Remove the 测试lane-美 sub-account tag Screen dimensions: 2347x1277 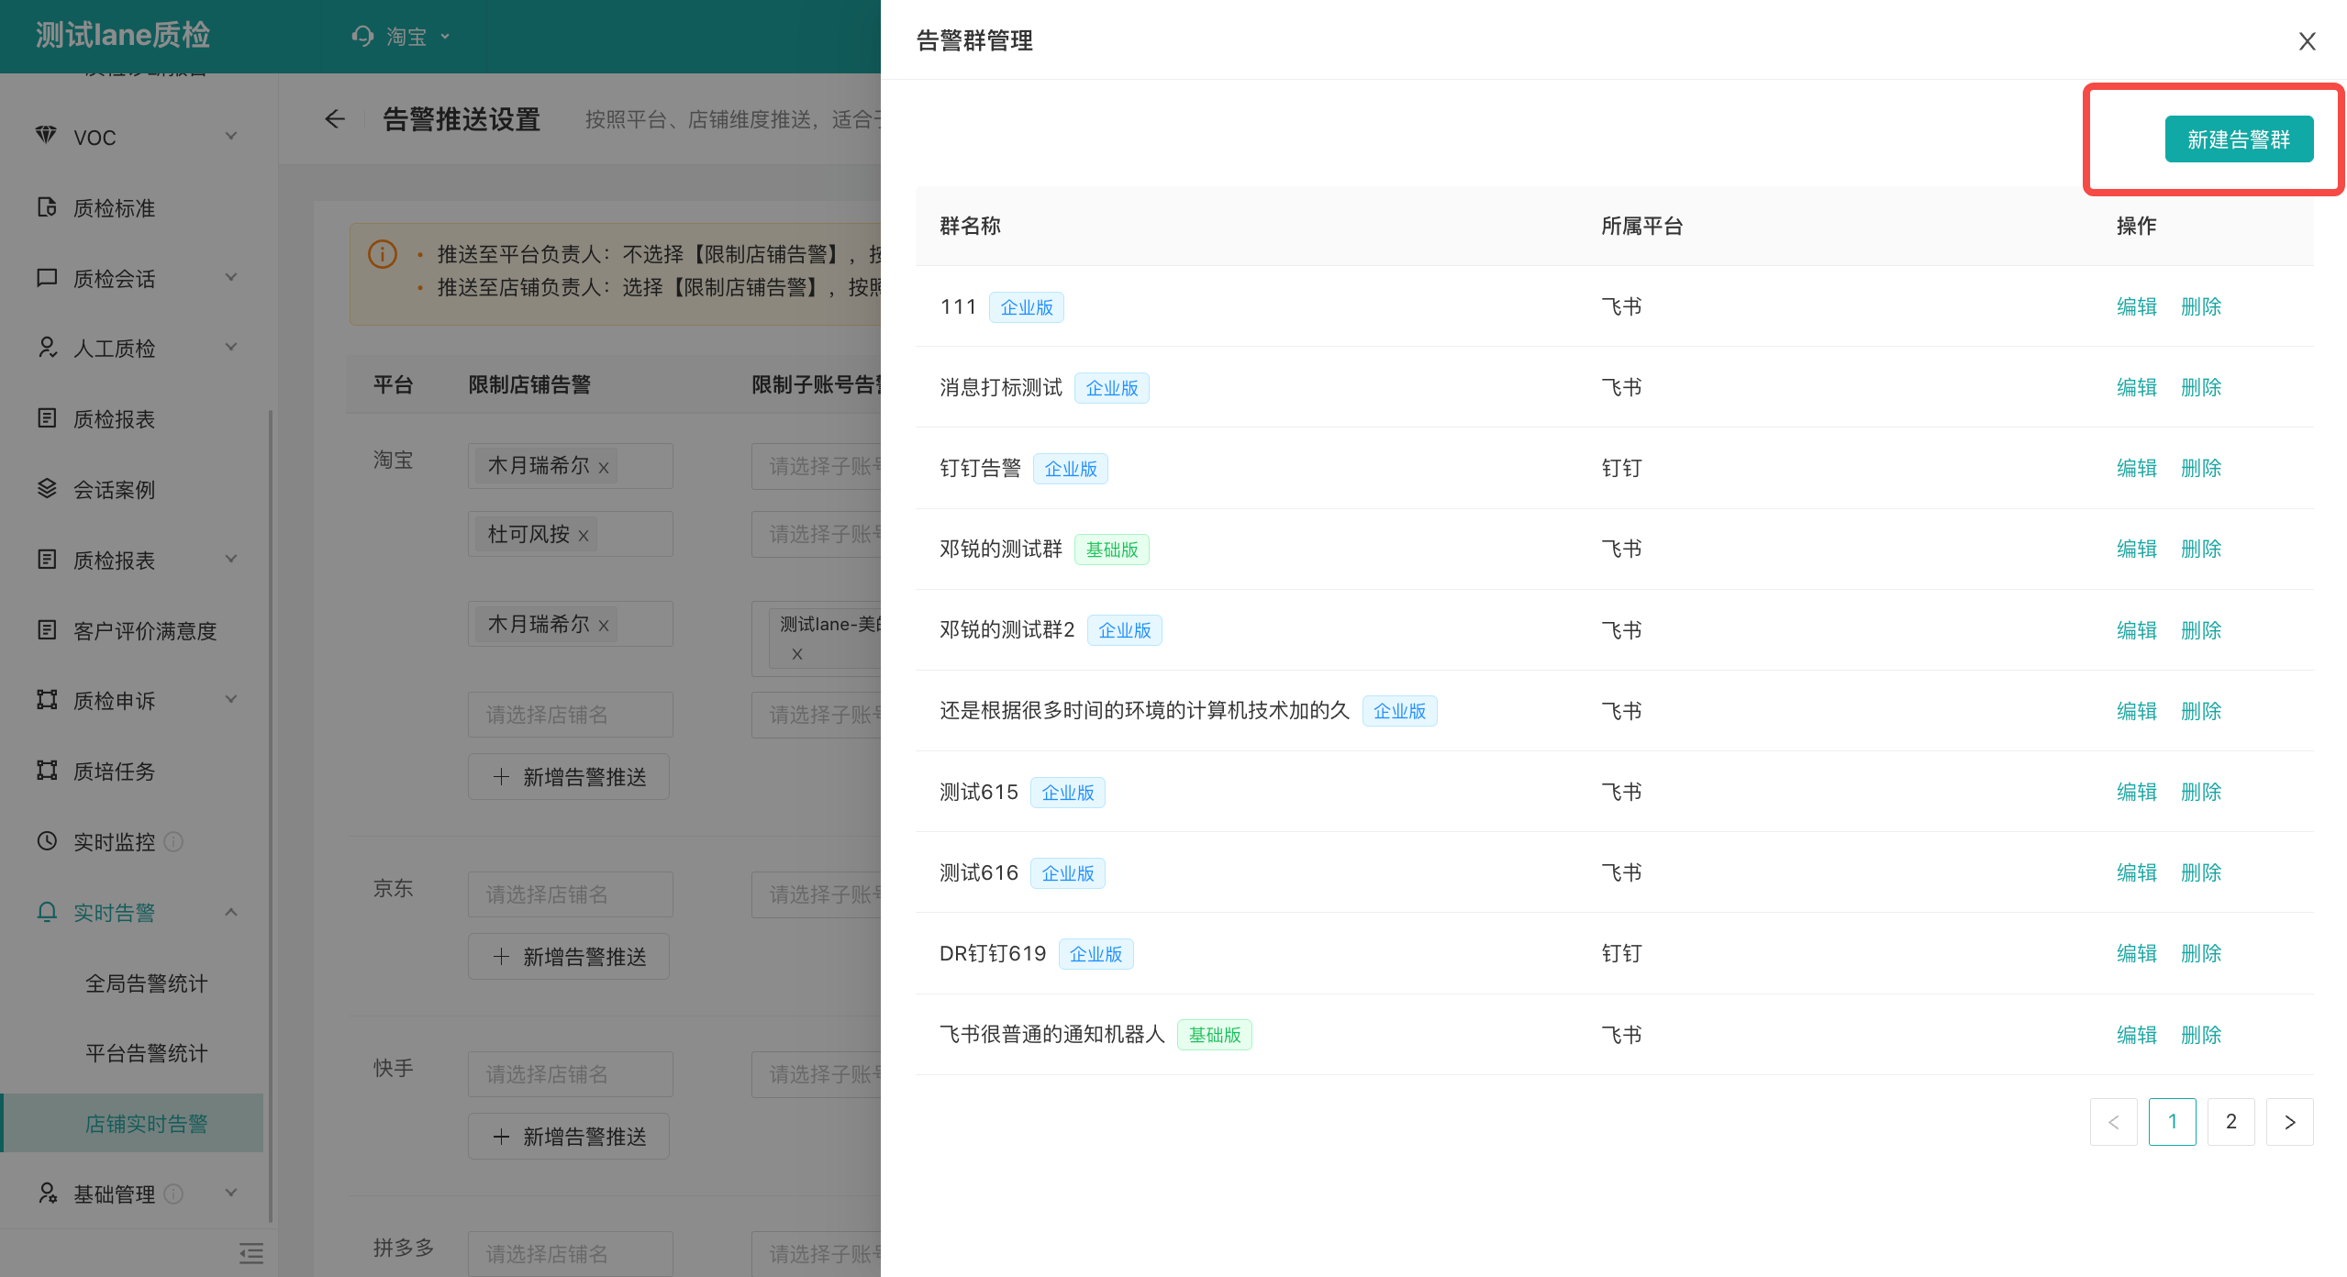coord(796,654)
